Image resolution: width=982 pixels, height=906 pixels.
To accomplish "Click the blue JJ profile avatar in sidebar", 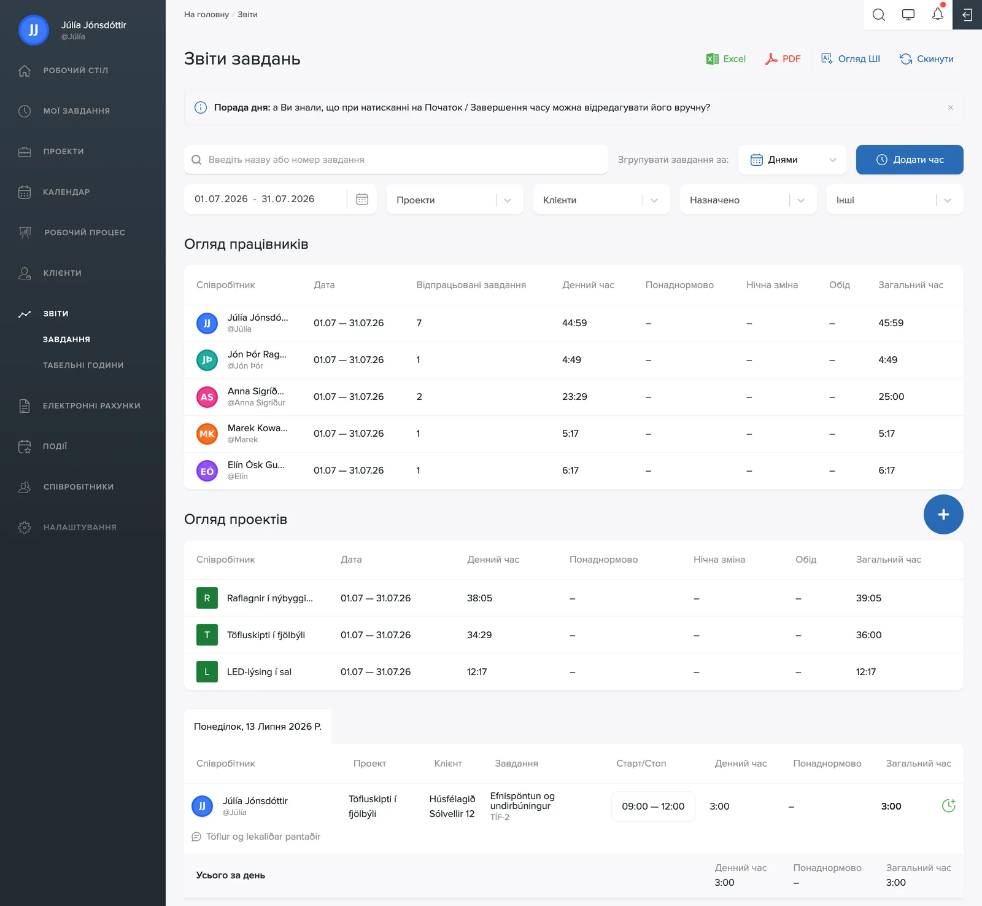I will 34,30.
